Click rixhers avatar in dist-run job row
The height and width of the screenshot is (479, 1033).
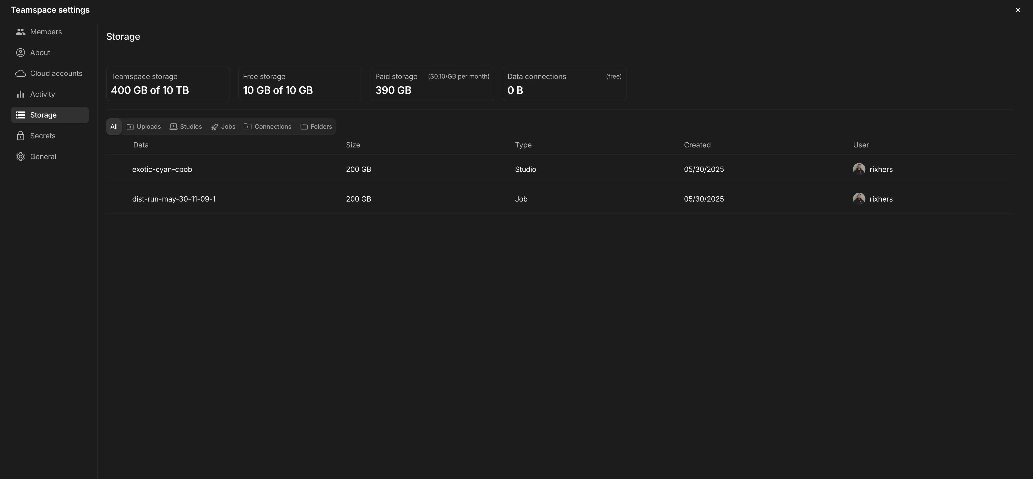859,199
